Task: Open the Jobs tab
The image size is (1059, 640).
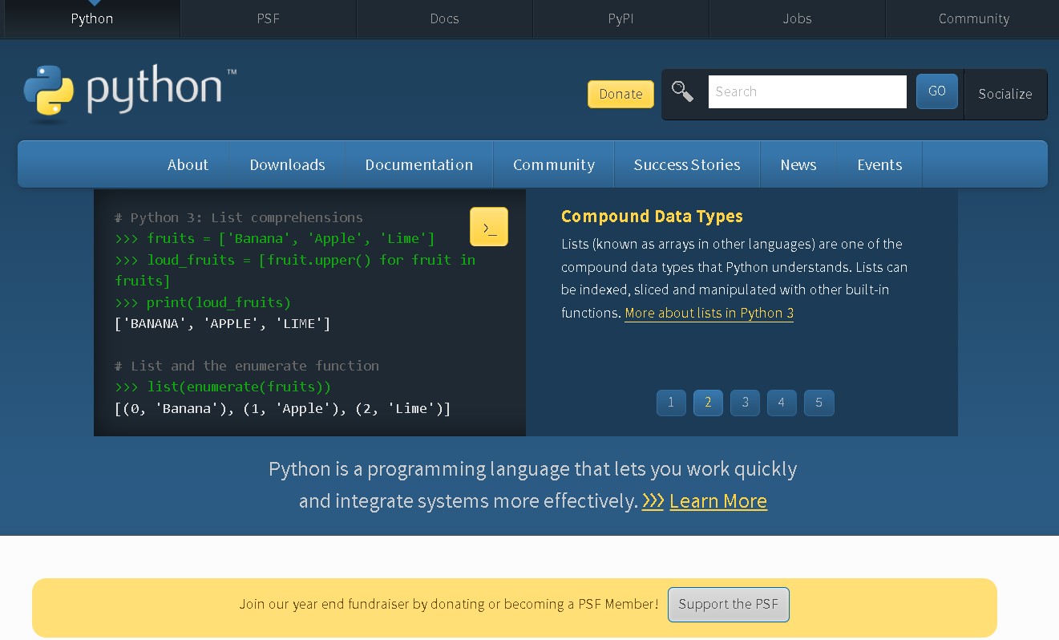Action: (x=797, y=18)
